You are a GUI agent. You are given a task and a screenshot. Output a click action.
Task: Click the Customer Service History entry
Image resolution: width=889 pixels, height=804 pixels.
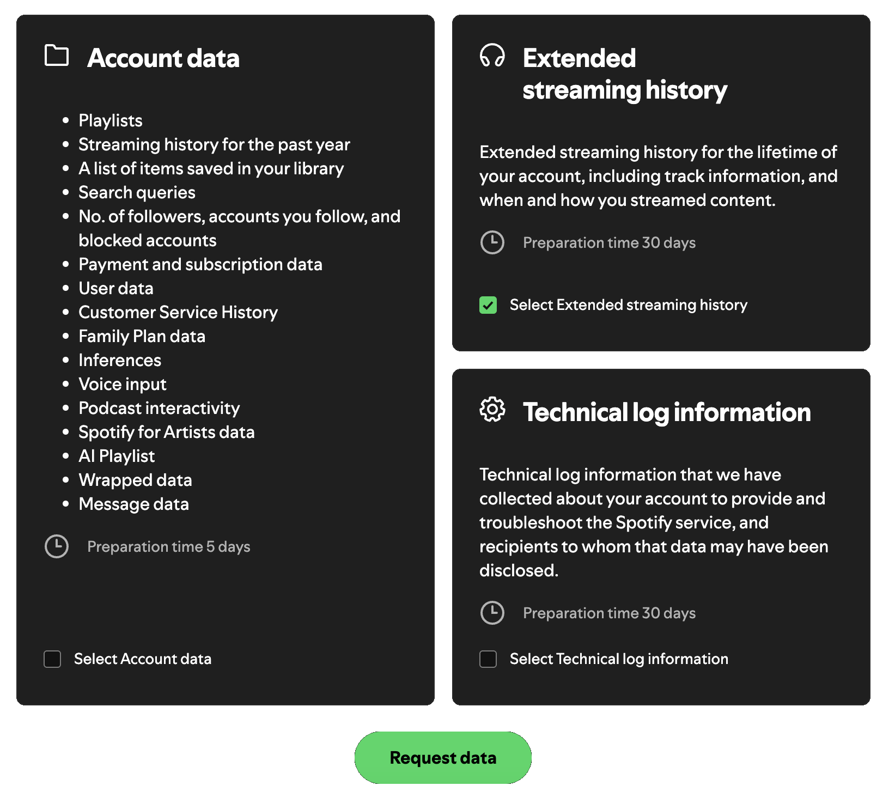[178, 312]
